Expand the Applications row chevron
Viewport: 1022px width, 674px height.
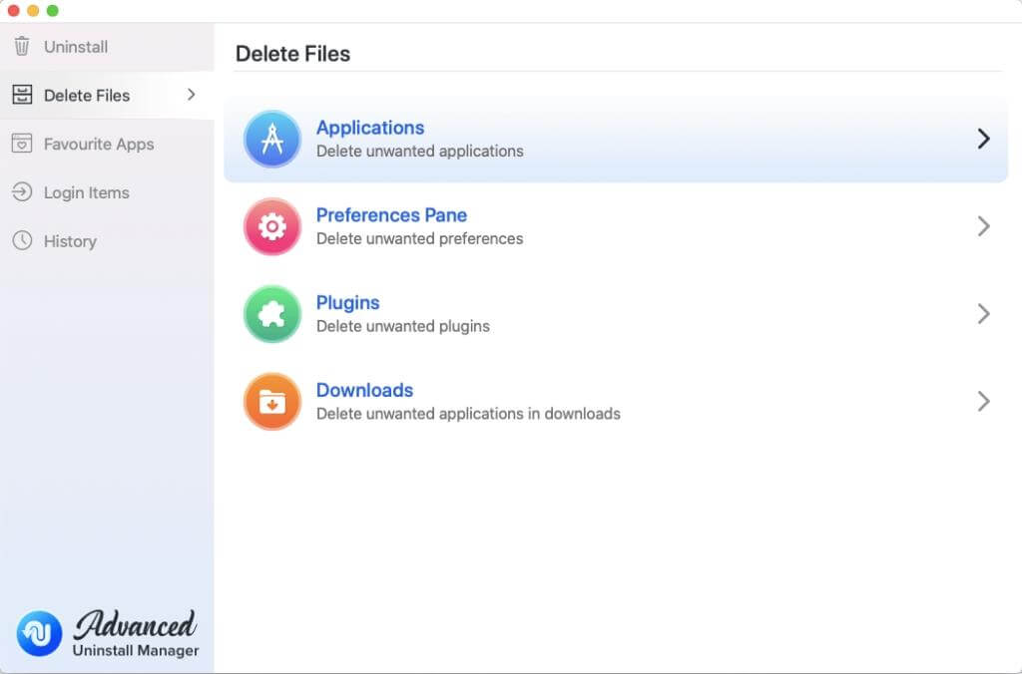(983, 139)
